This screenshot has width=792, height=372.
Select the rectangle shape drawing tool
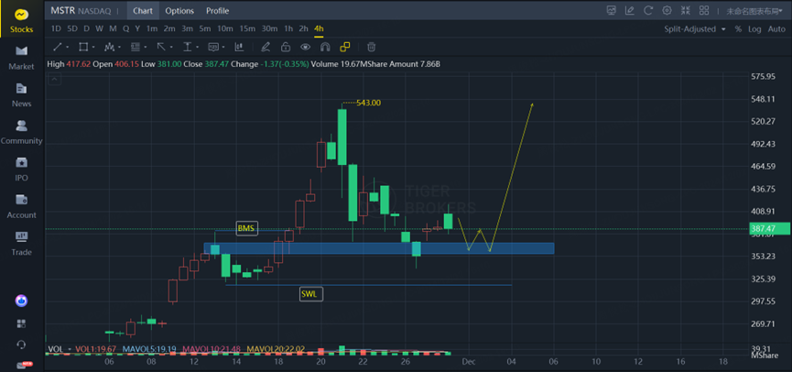click(x=82, y=47)
